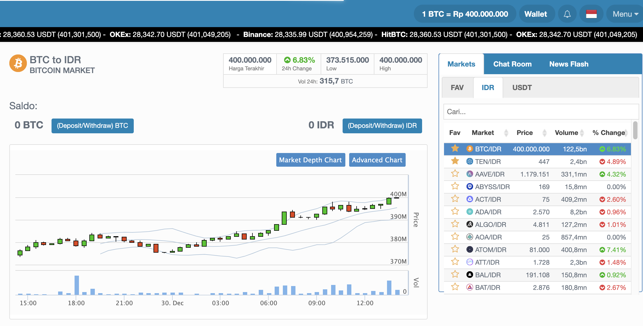Click the AAVE coin icon

pyautogui.click(x=470, y=174)
